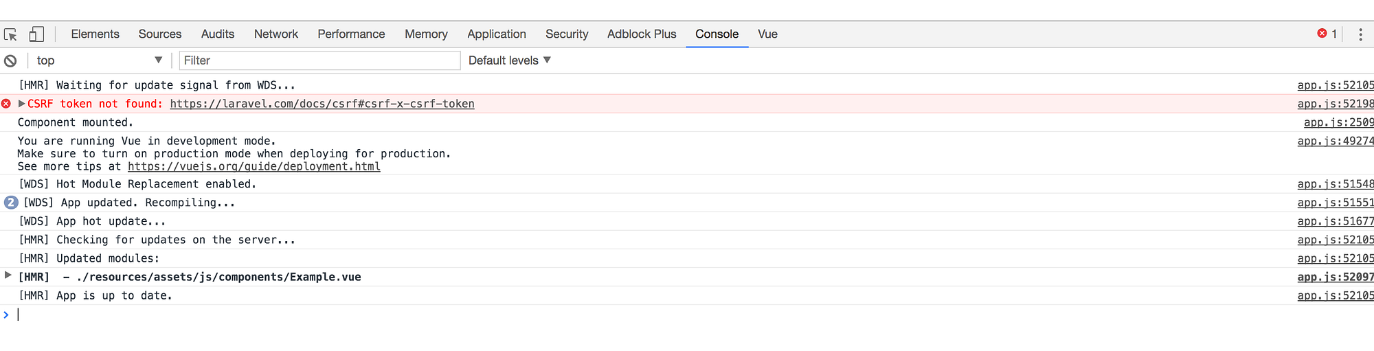This screenshot has width=1374, height=351.
Task: Open source link app.js:52198
Action: tap(1336, 104)
